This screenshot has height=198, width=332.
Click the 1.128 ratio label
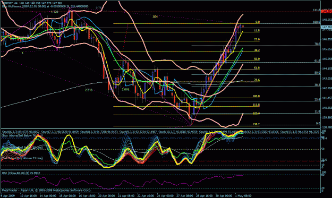tap(54, 12)
